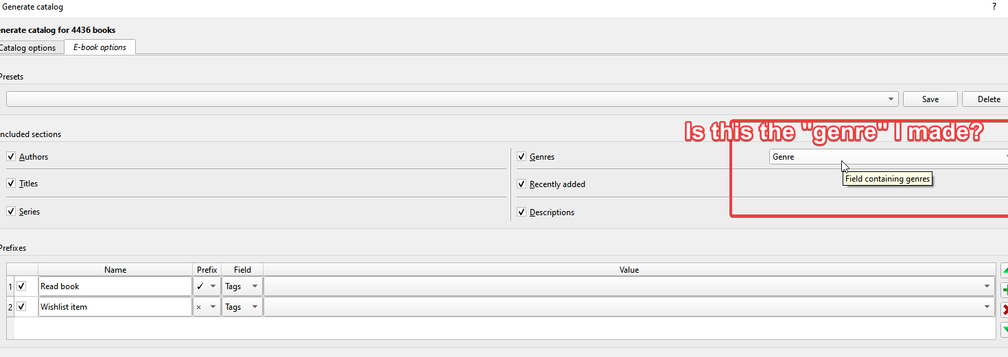
Task: Click the Save preset button
Action: point(930,99)
